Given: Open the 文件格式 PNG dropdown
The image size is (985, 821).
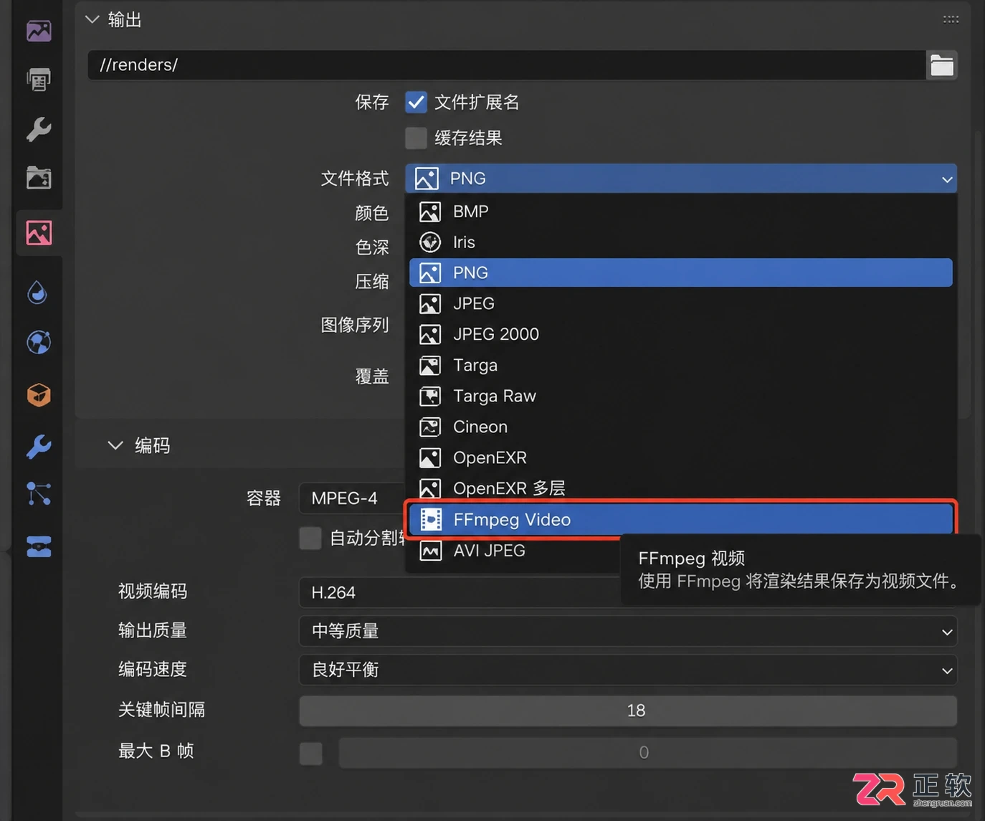Looking at the screenshot, I should tap(681, 179).
